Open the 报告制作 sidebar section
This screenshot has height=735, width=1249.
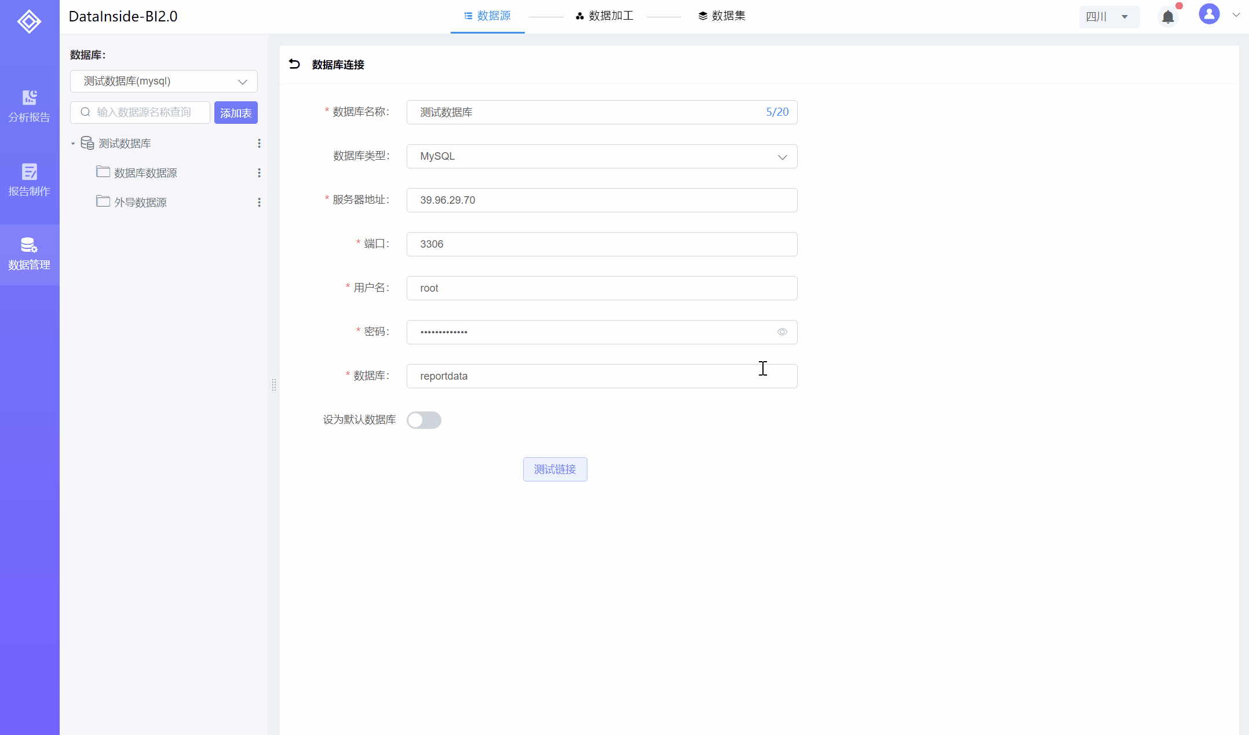[x=30, y=180]
